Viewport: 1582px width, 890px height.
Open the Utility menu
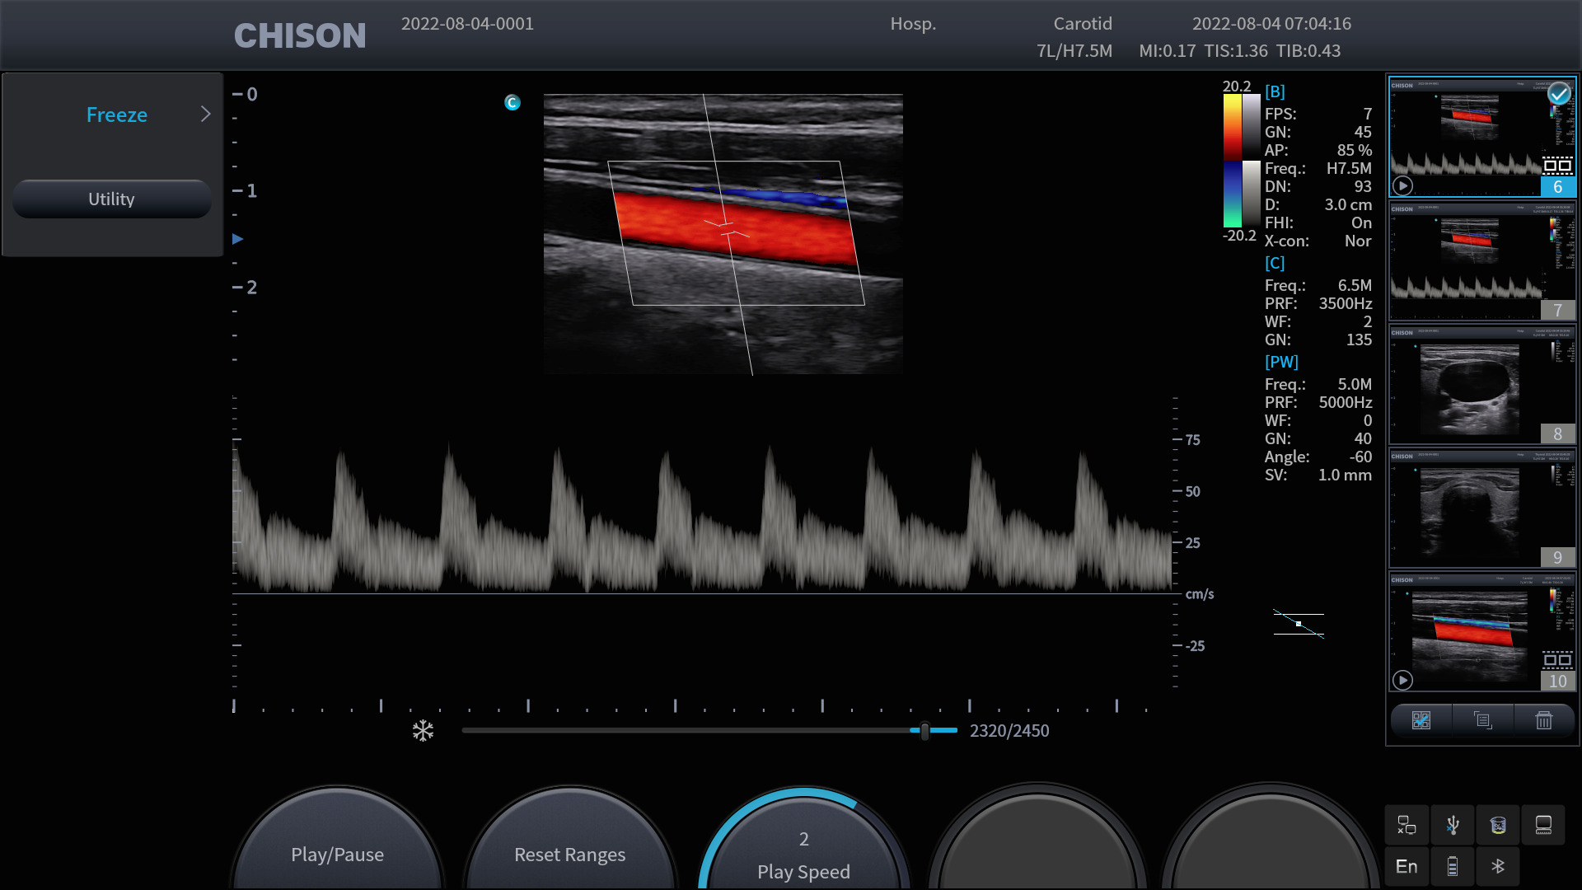[112, 199]
